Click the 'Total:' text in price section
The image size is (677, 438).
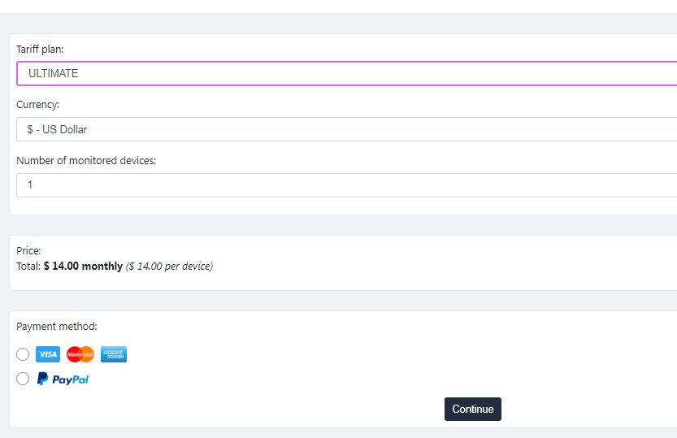click(x=28, y=266)
